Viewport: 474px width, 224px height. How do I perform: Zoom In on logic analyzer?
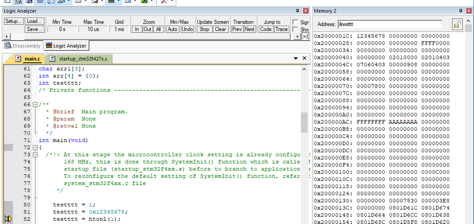tap(137, 29)
